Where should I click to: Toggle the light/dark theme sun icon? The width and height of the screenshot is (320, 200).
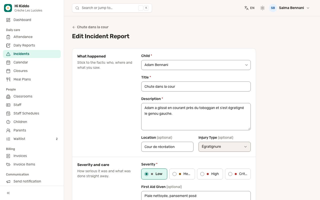pyautogui.click(x=262, y=8)
